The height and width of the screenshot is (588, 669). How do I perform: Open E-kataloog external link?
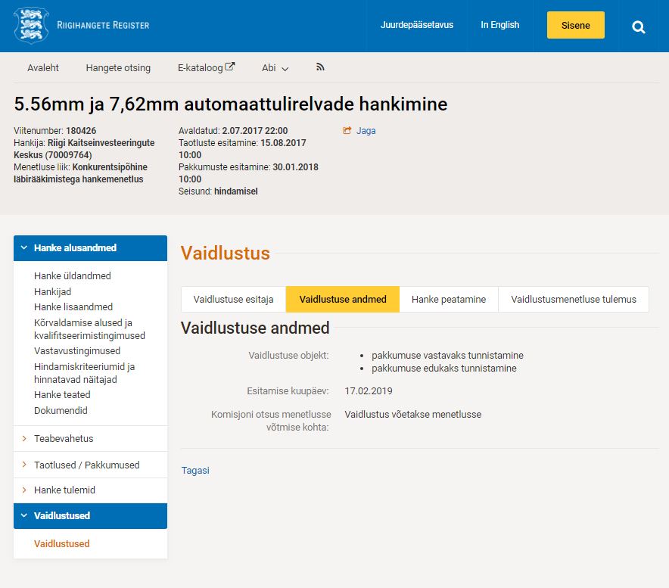206,68
